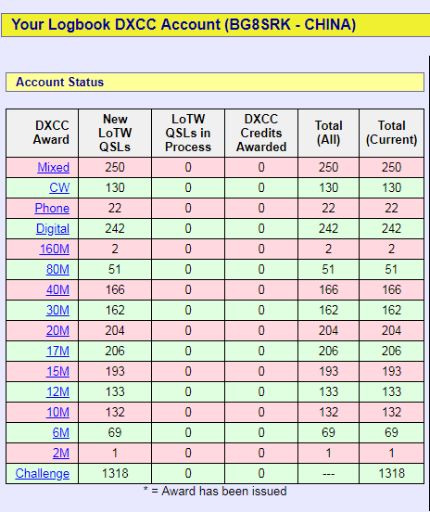The width and height of the screenshot is (430, 512).
Task: Open the 17M band link
Action: (57, 351)
